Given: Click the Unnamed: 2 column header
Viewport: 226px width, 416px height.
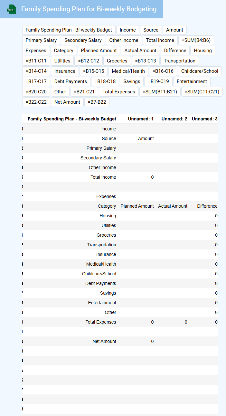Looking at the screenshot, I should (174, 119).
